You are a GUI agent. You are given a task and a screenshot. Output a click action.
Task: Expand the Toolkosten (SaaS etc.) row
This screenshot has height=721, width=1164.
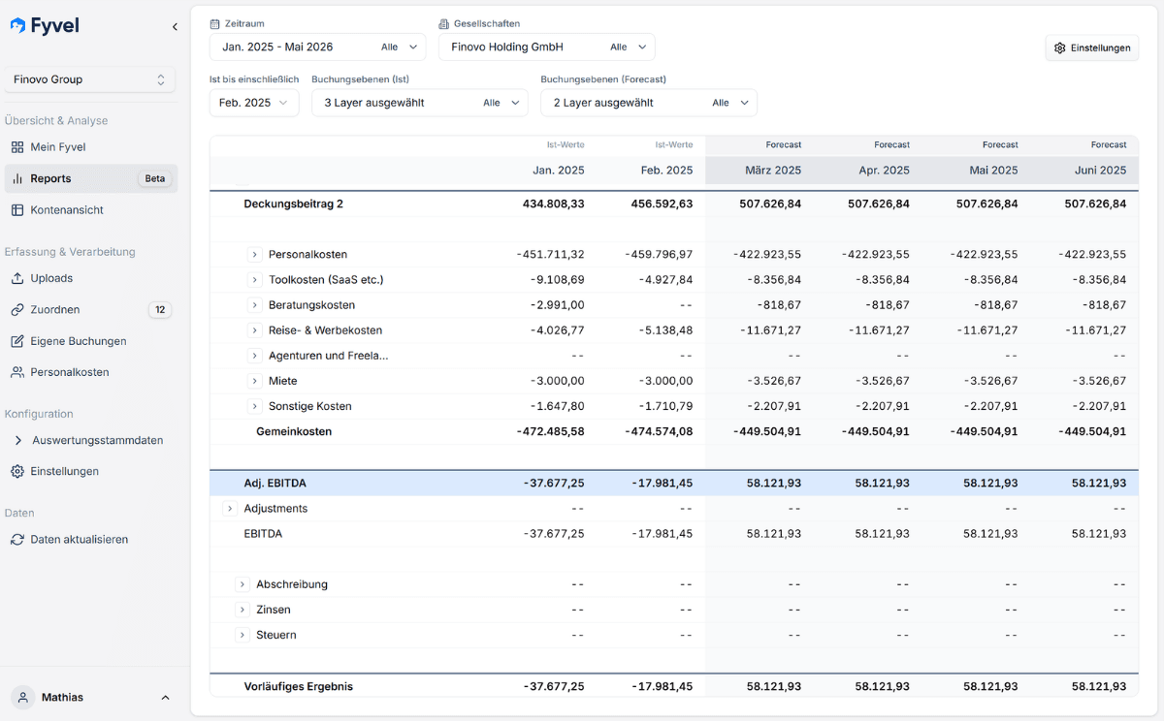pyautogui.click(x=255, y=280)
